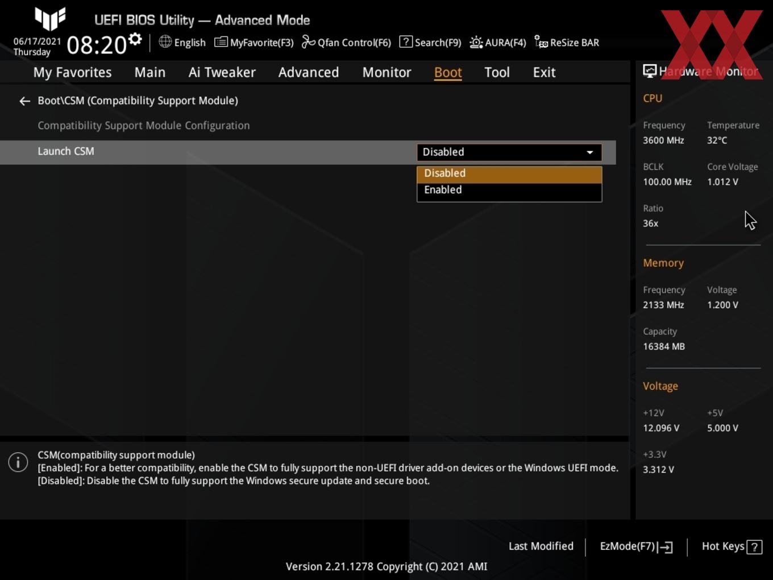Image resolution: width=773 pixels, height=580 pixels.
Task: Switch to EzMode(F7)
Action: 636,546
